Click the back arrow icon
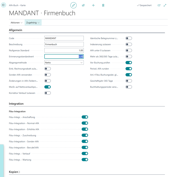 [4, 5]
